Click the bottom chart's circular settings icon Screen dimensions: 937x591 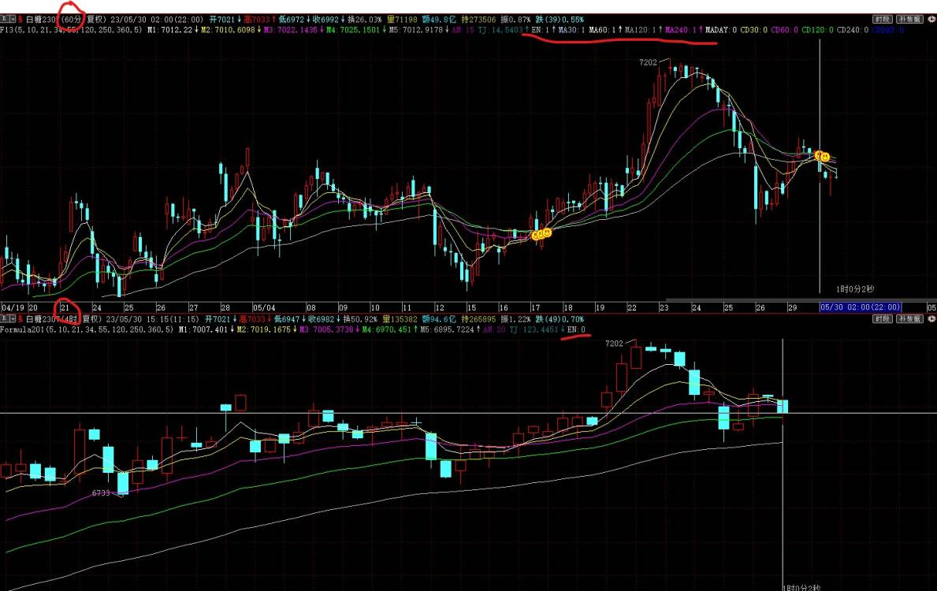(931, 319)
